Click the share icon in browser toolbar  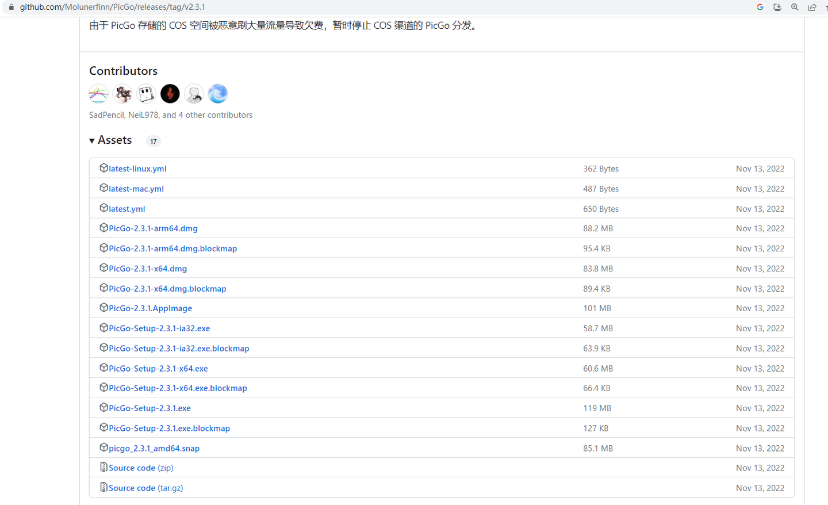812,7
